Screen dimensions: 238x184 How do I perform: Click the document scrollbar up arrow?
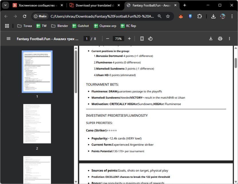(236, 48)
